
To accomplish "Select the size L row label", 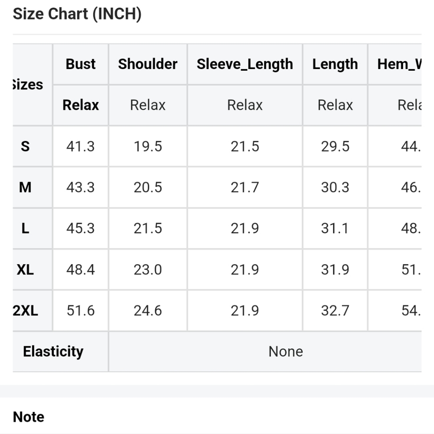I will 25,228.
